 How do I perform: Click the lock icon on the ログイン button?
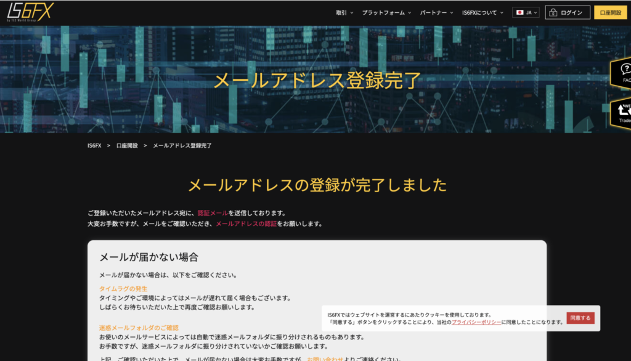tap(553, 12)
